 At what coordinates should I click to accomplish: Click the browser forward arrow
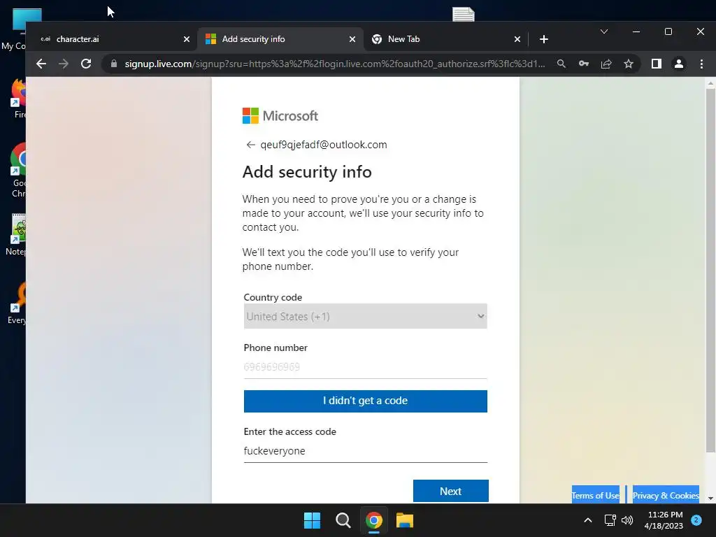(x=64, y=64)
